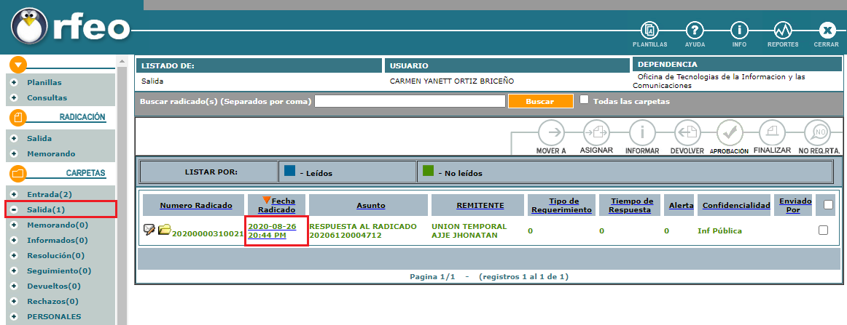Toggle the Todas las carpetas checkbox
The width and height of the screenshot is (847, 325).
tap(584, 100)
